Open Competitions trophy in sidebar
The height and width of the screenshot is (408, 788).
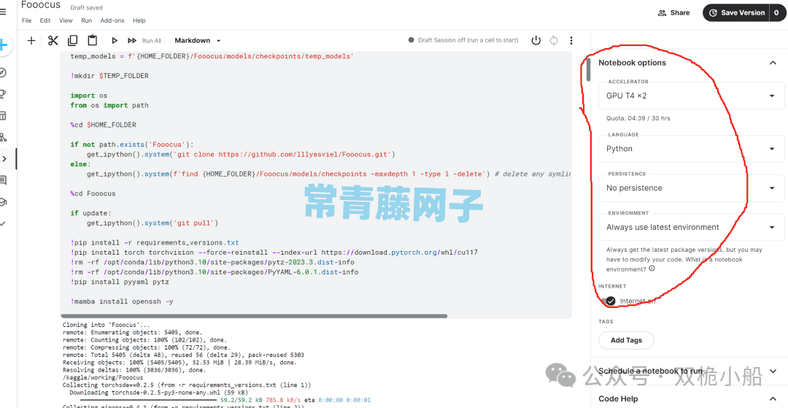(x=3, y=94)
